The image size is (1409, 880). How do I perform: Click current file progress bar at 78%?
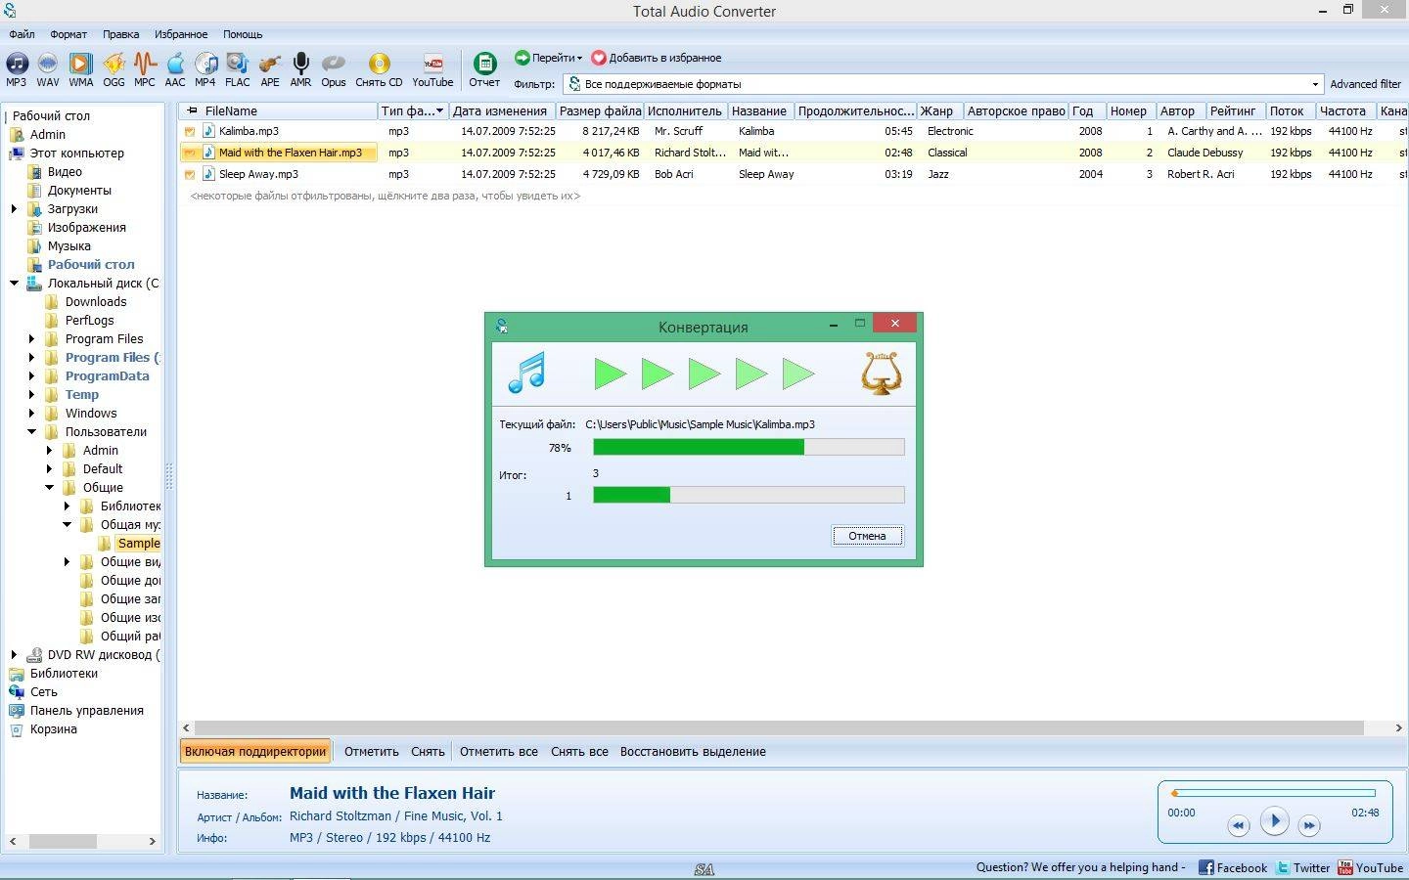point(749,448)
